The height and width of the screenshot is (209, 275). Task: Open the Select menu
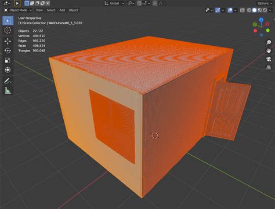(51, 10)
